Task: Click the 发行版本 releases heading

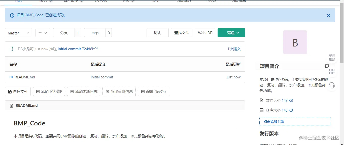Action: coord(269,134)
